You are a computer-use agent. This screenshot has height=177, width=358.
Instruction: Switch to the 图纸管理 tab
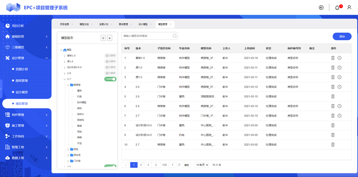coord(124,24)
